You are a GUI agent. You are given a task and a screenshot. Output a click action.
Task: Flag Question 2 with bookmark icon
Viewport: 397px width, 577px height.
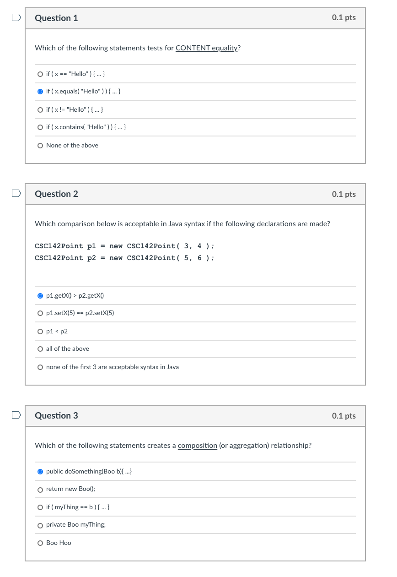click(x=16, y=194)
